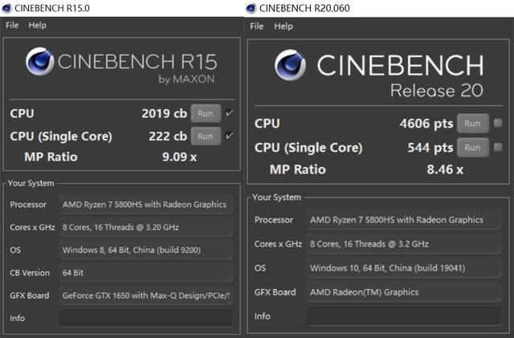Image resolution: width=514 pixels, height=338 pixels.
Task: Click the Cinebench R20.060 title bar icon
Action: tap(252, 7)
